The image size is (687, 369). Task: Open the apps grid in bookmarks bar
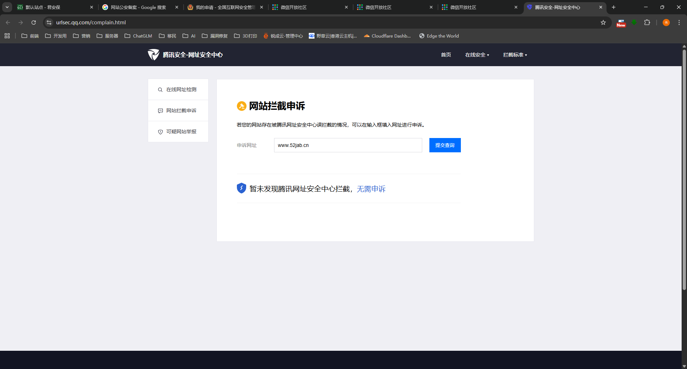(7, 36)
